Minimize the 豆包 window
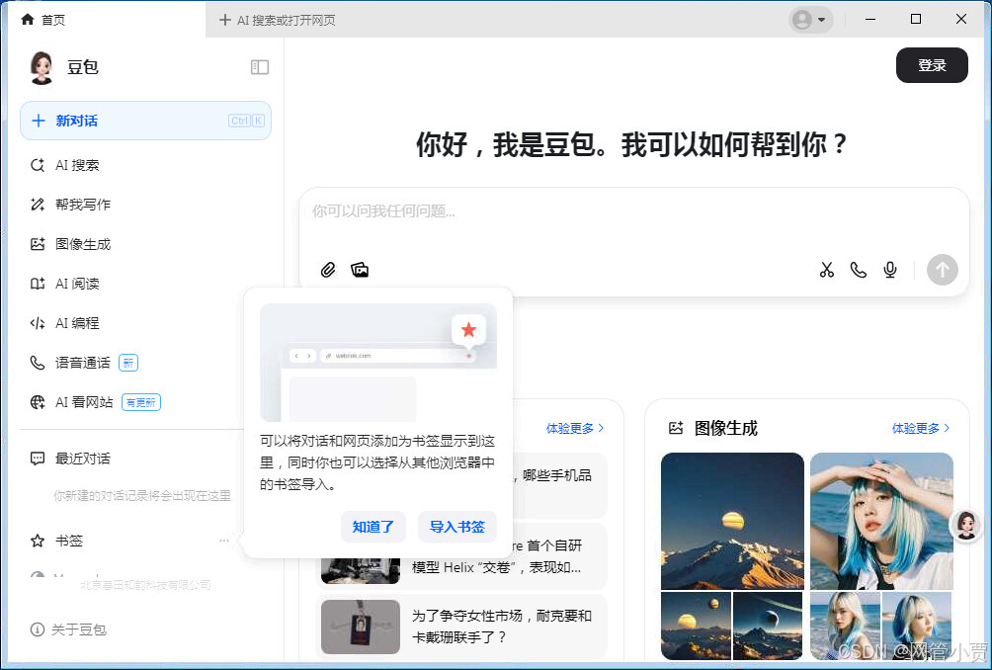Viewport: 992px width, 670px height. (x=870, y=20)
